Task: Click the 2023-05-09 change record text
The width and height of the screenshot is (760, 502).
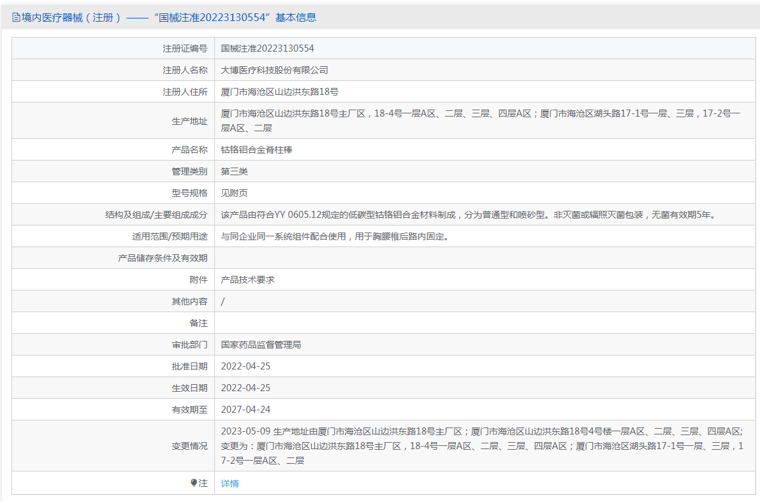Action: tap(482, 446)
